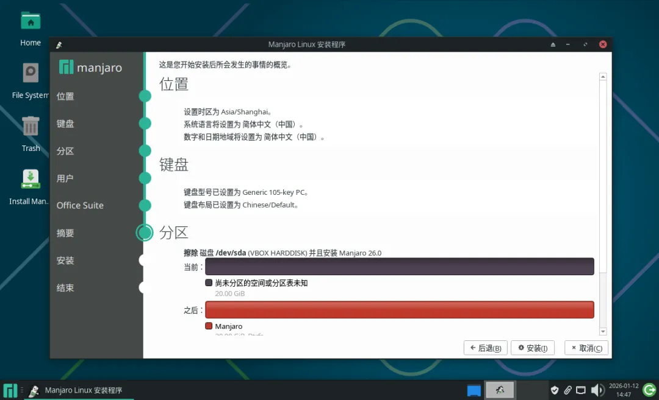
Task: Open the network status tray icon
Action: 580,390
